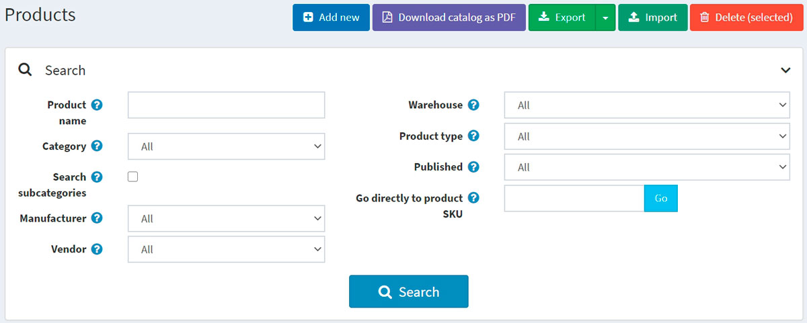This screenshot has width=807, height=323.
Task: Open the Manufacturer dropdown list
Action: coord(226,218)
